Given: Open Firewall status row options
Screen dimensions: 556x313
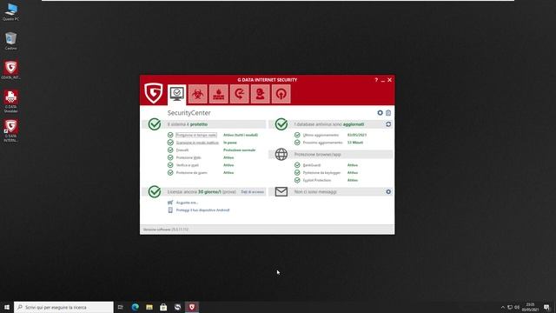Looking at the screenshot, I should tap(182, 150).
